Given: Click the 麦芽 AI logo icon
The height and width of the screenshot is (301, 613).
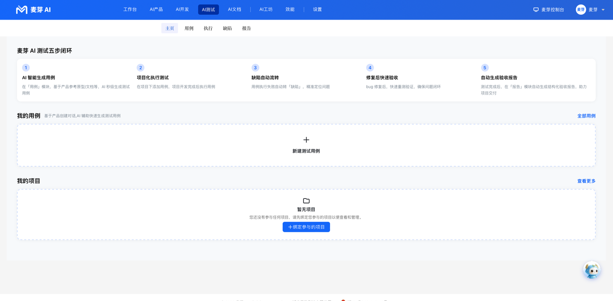Looking at the screenshot, I should (x=22, y=10).
